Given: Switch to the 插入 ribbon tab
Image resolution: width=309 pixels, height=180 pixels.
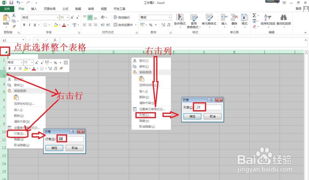Looking at the screenshot, I should [34, 9].
